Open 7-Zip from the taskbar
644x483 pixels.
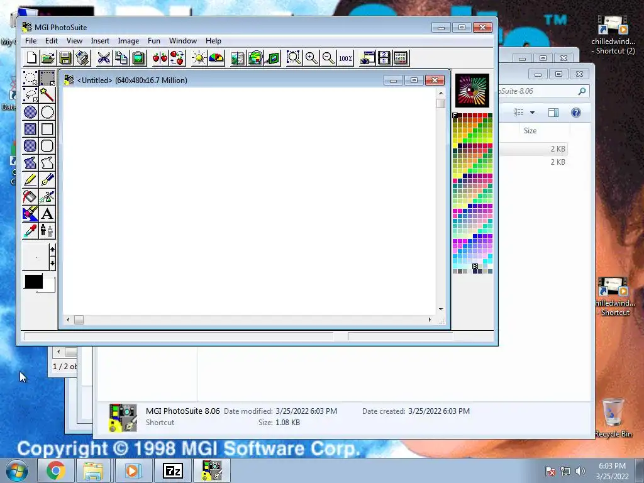point(172,470)
